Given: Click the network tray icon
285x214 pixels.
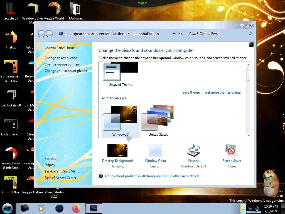Looking at the screenshot, I should tap(250, 209).
